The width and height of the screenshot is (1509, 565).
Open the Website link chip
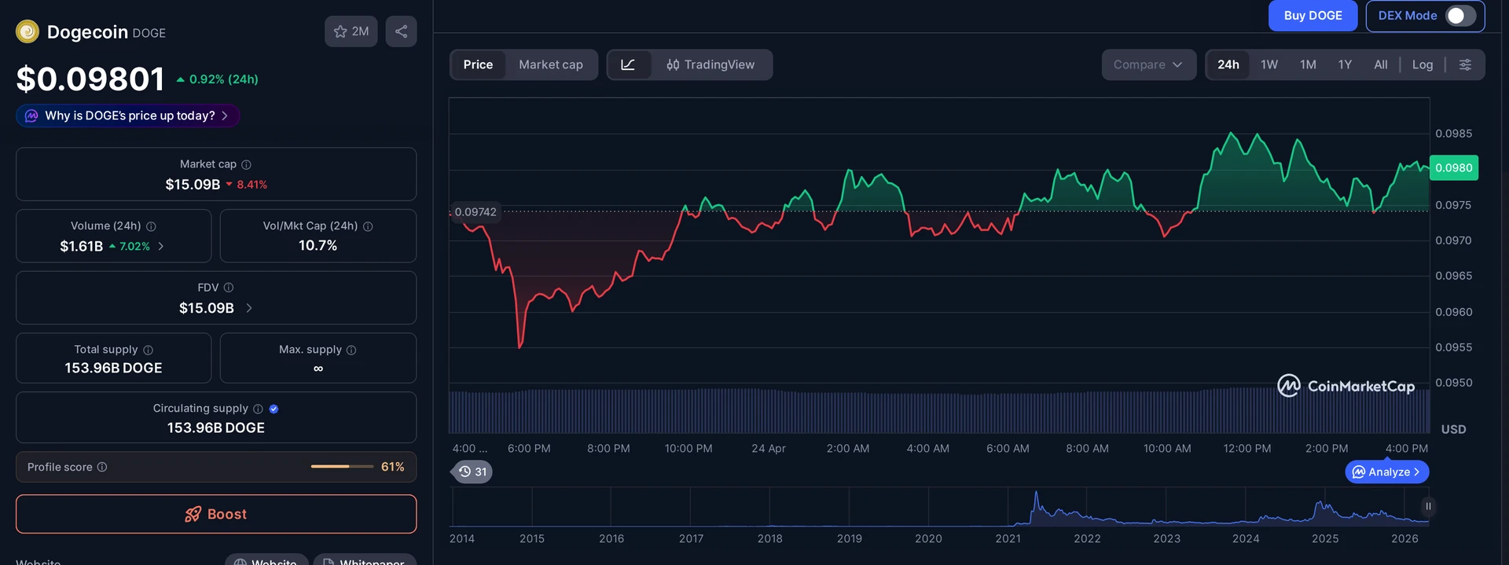[266, 560]
